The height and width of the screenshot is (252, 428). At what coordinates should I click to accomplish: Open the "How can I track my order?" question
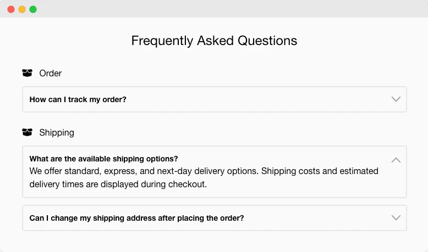coord(78,99)
